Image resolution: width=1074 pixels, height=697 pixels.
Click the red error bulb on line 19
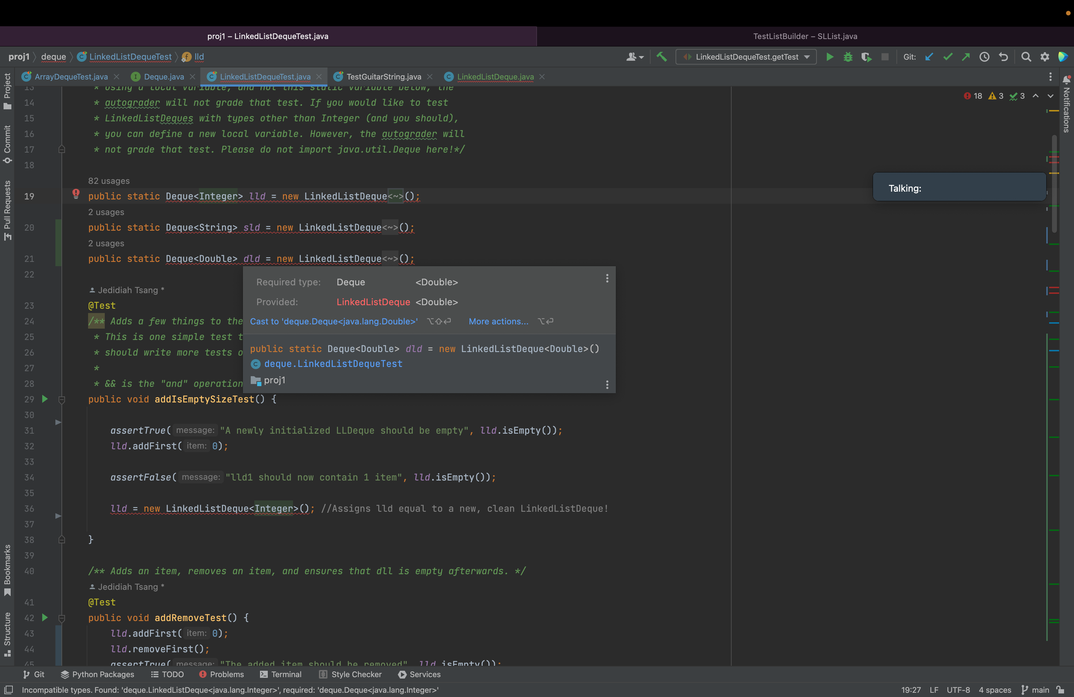click(x=76, y=194)
